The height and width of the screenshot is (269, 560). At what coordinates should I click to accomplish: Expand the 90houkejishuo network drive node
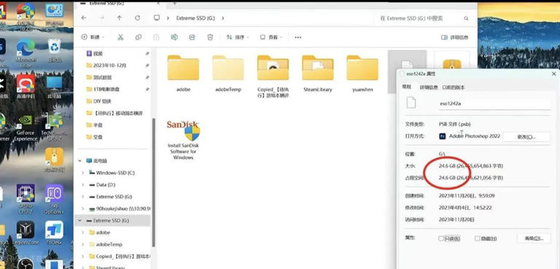83,208
